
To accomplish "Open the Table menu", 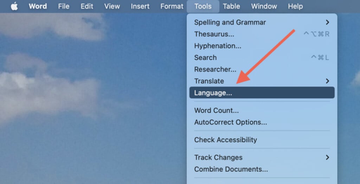I will (x=231, y=6).
